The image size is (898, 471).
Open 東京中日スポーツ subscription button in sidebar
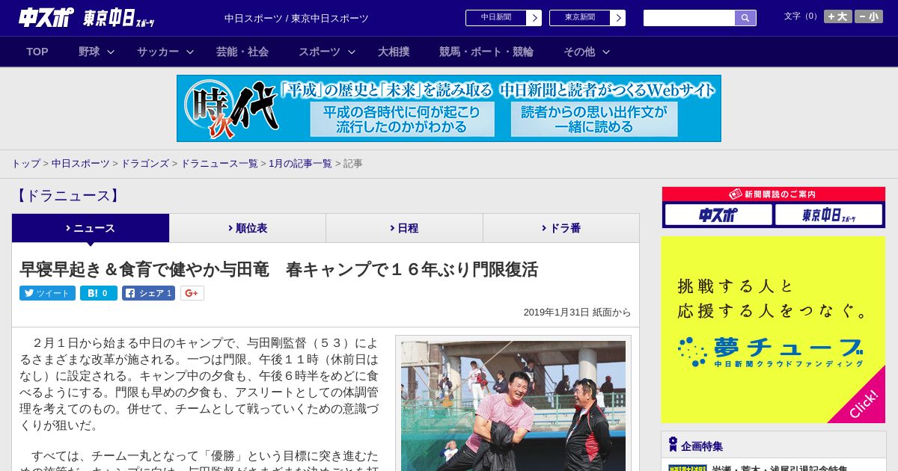(x=829, y=215)
